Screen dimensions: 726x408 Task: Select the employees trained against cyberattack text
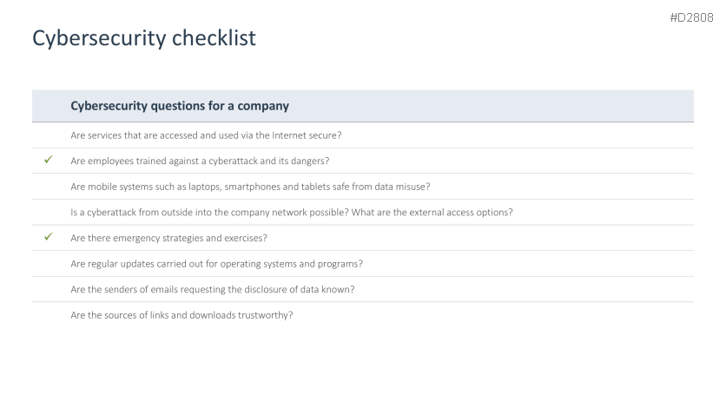tap(200, 161)
